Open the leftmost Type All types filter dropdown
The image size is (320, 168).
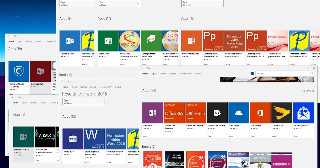tap(77, 3)
